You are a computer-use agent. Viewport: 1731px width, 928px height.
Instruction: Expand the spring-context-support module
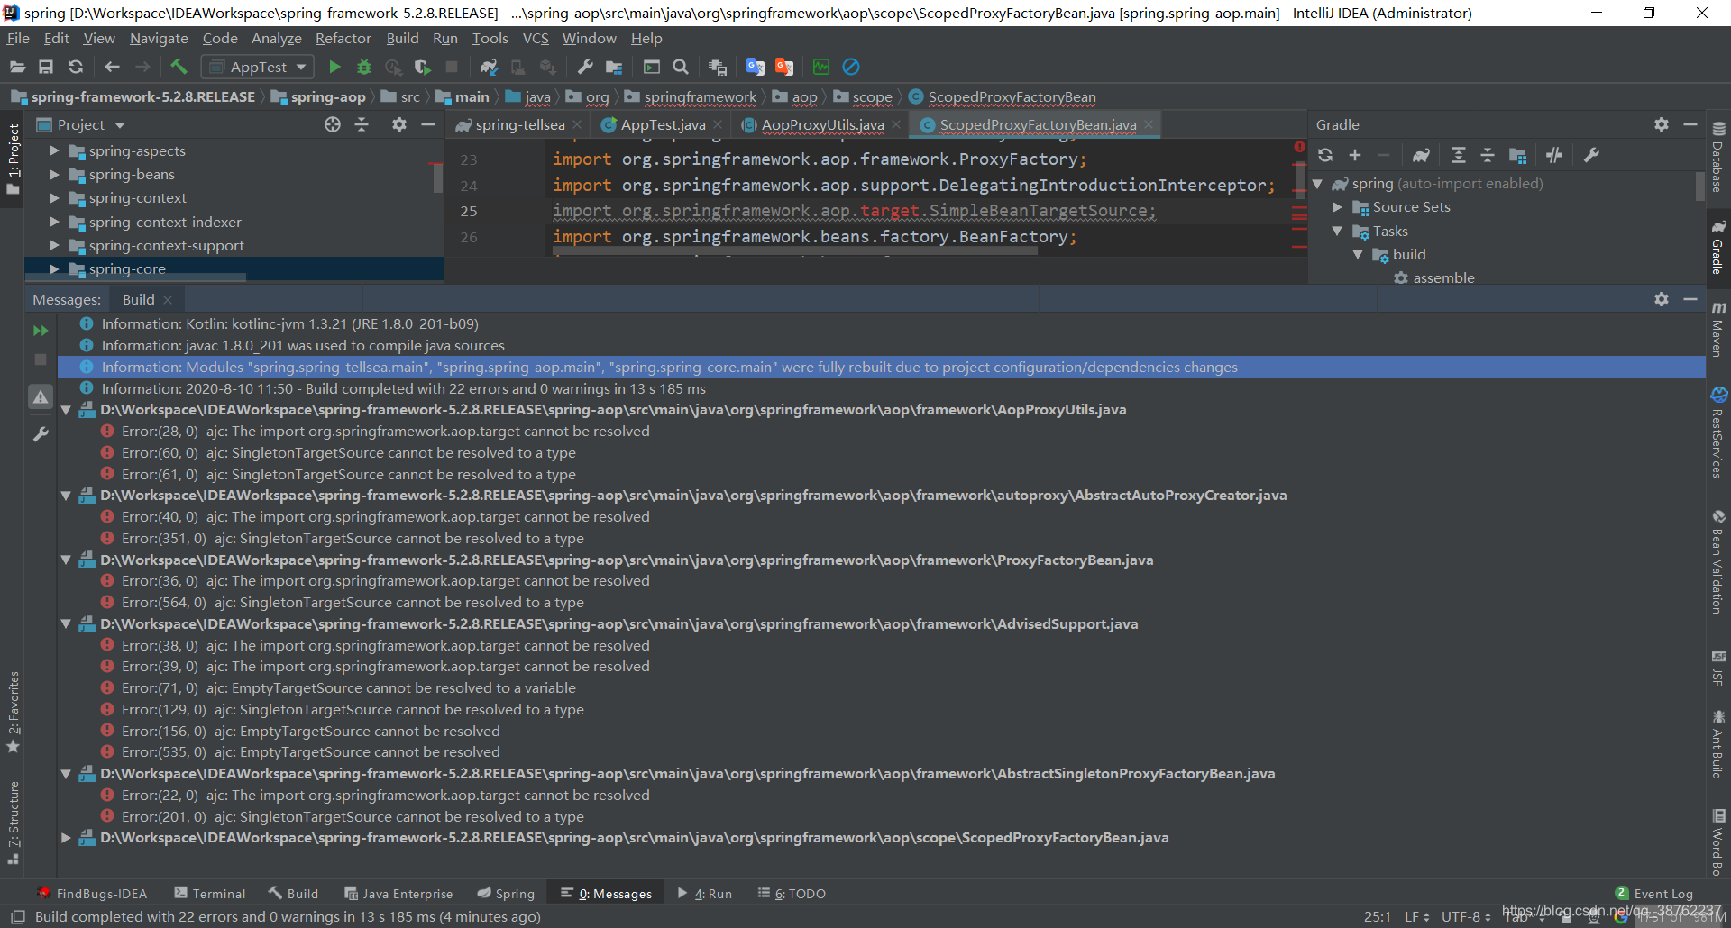[x=54, y=245]
